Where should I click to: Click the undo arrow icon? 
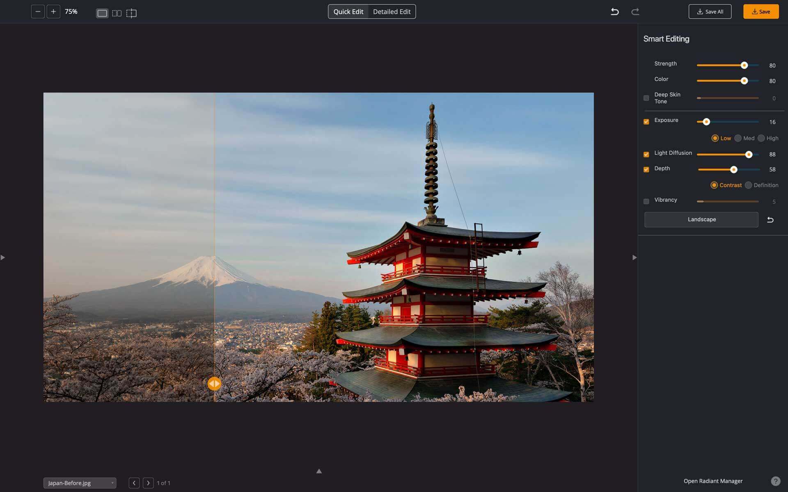614,11
